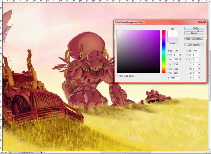The width and height of the screenshot is (211, 154).
Task: Select the Lab a radio button
Action: tap(187, 55)
